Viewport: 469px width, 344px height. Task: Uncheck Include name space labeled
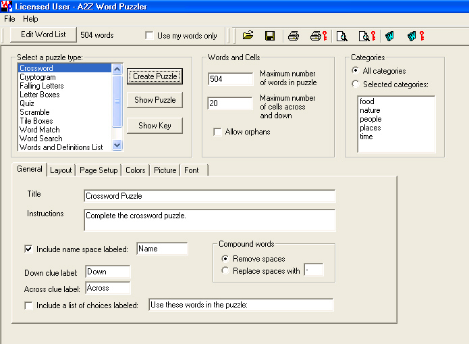click(x=28, y=249)
